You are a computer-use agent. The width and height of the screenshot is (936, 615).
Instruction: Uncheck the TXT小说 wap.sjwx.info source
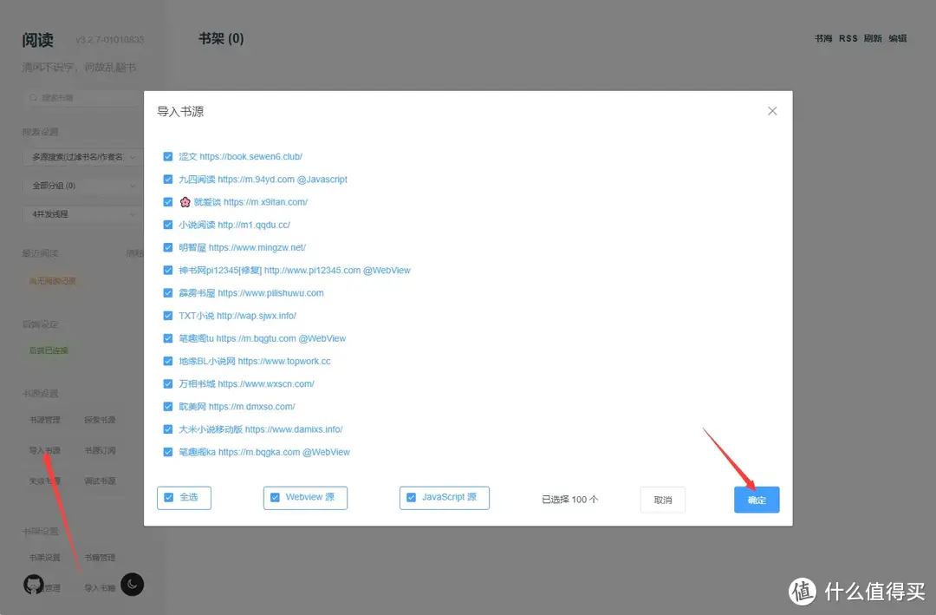(168, 316)
